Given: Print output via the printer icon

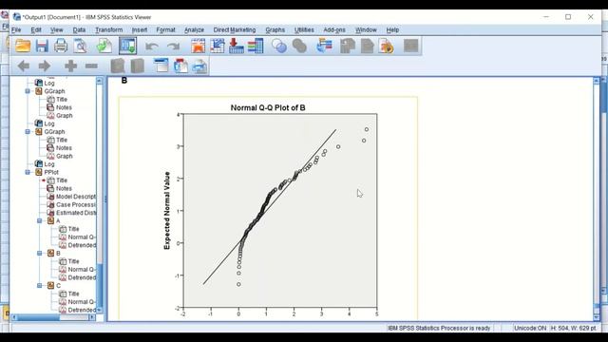Looking at the screenshot, I should [x=61, y=47].
